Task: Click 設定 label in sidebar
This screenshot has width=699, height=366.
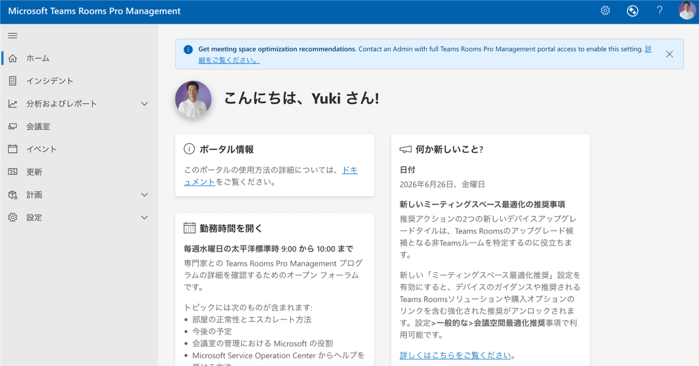Action: click(x=34, y=217)
